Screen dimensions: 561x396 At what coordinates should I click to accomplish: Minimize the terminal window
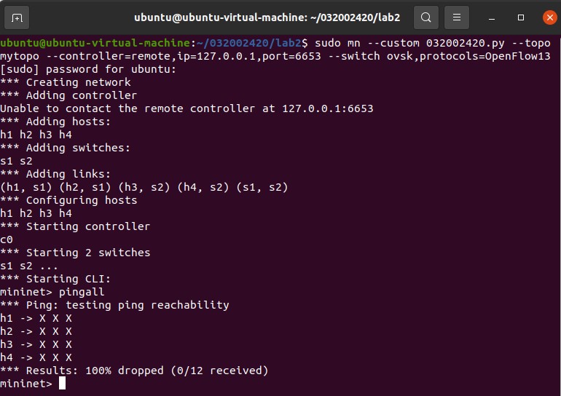492,17
